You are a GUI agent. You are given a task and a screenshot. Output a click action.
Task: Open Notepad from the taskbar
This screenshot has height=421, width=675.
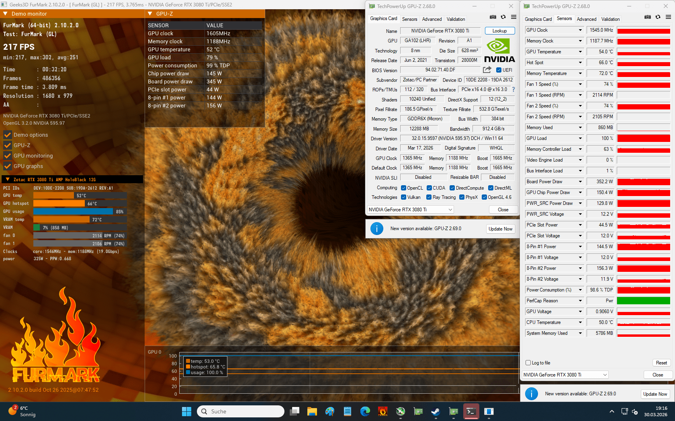[x=348, y=411]
